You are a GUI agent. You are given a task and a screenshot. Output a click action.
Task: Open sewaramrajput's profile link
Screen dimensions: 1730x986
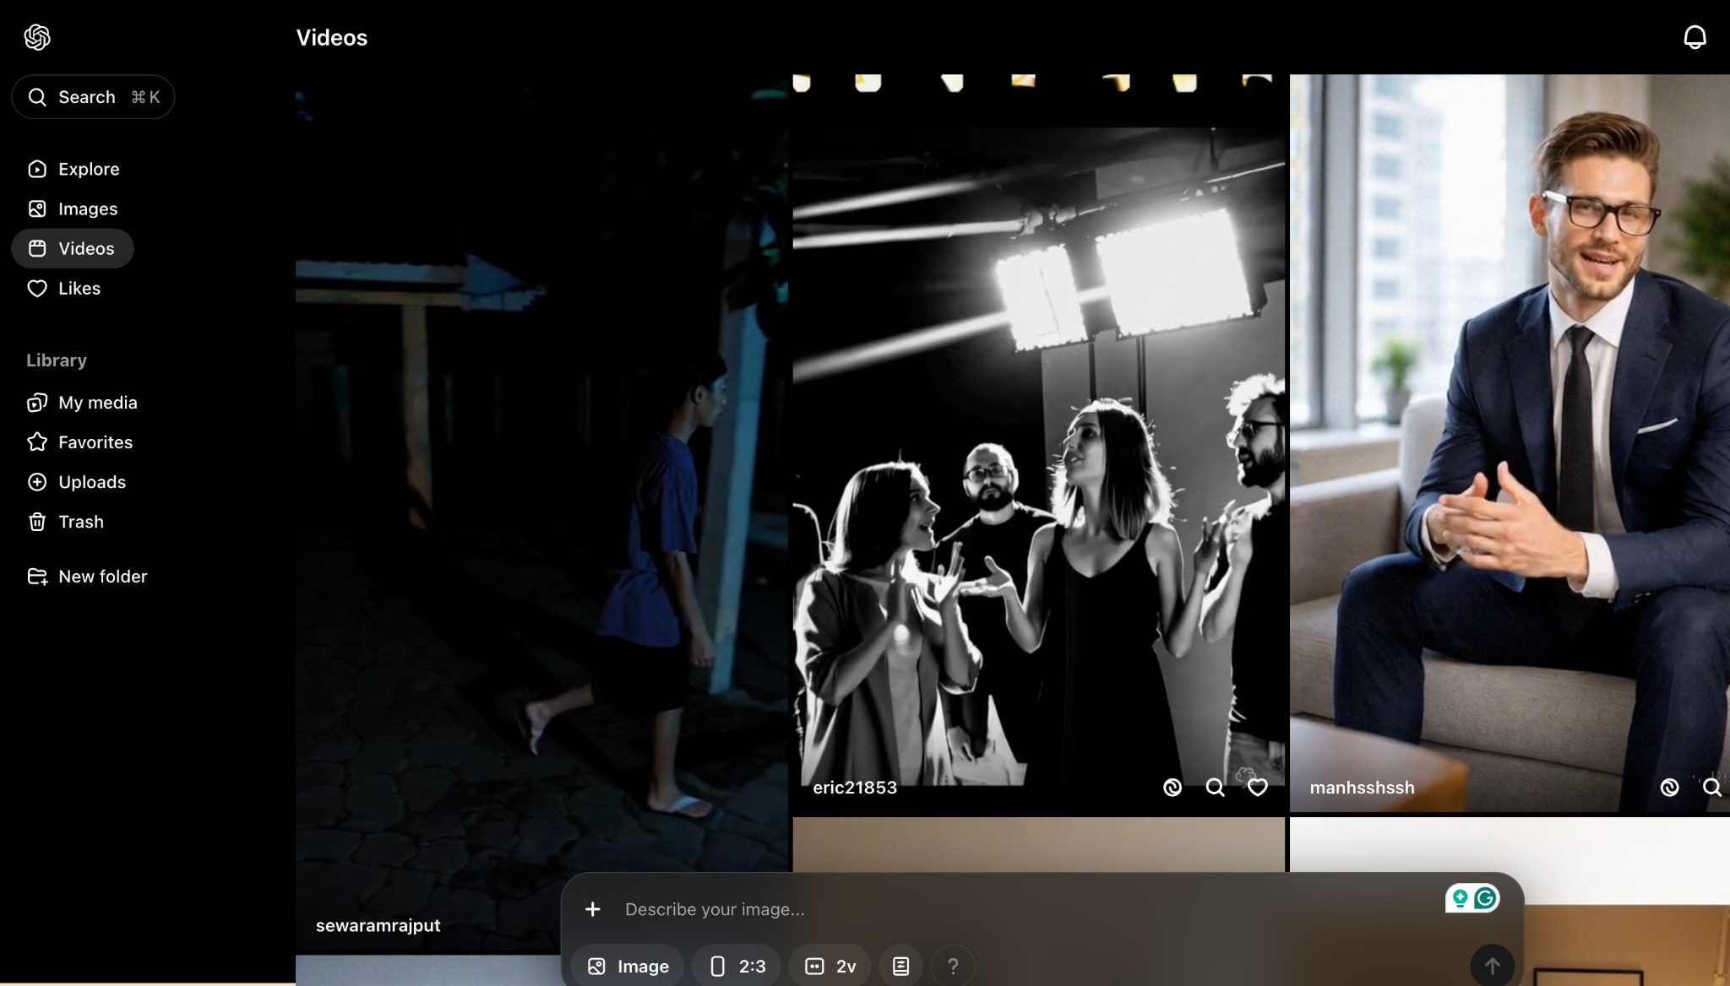pyautogui.click(x=378, y=925)
